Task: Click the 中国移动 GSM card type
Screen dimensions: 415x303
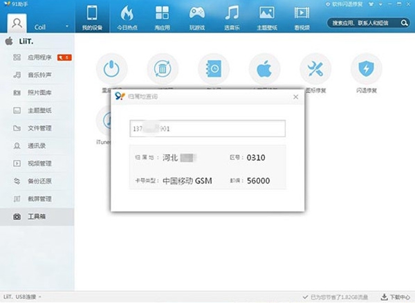Action: pyautogui.click(x=187, y=181)
